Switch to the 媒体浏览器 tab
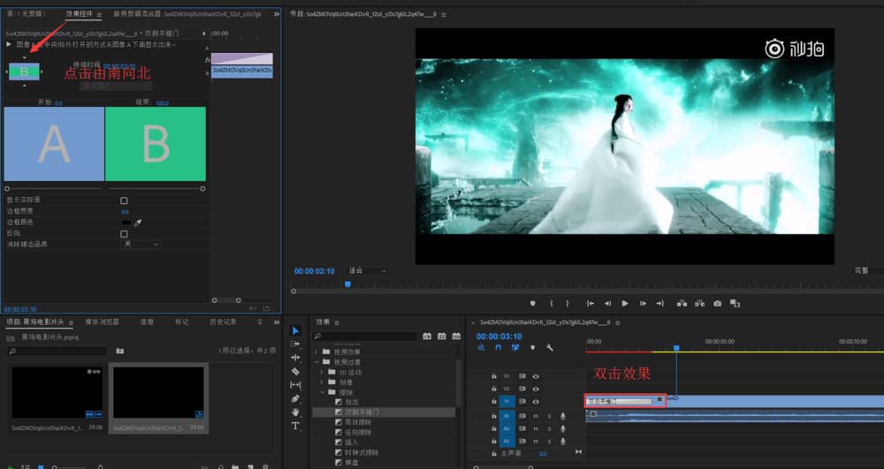The image size is (884, 469). [102, 322]
